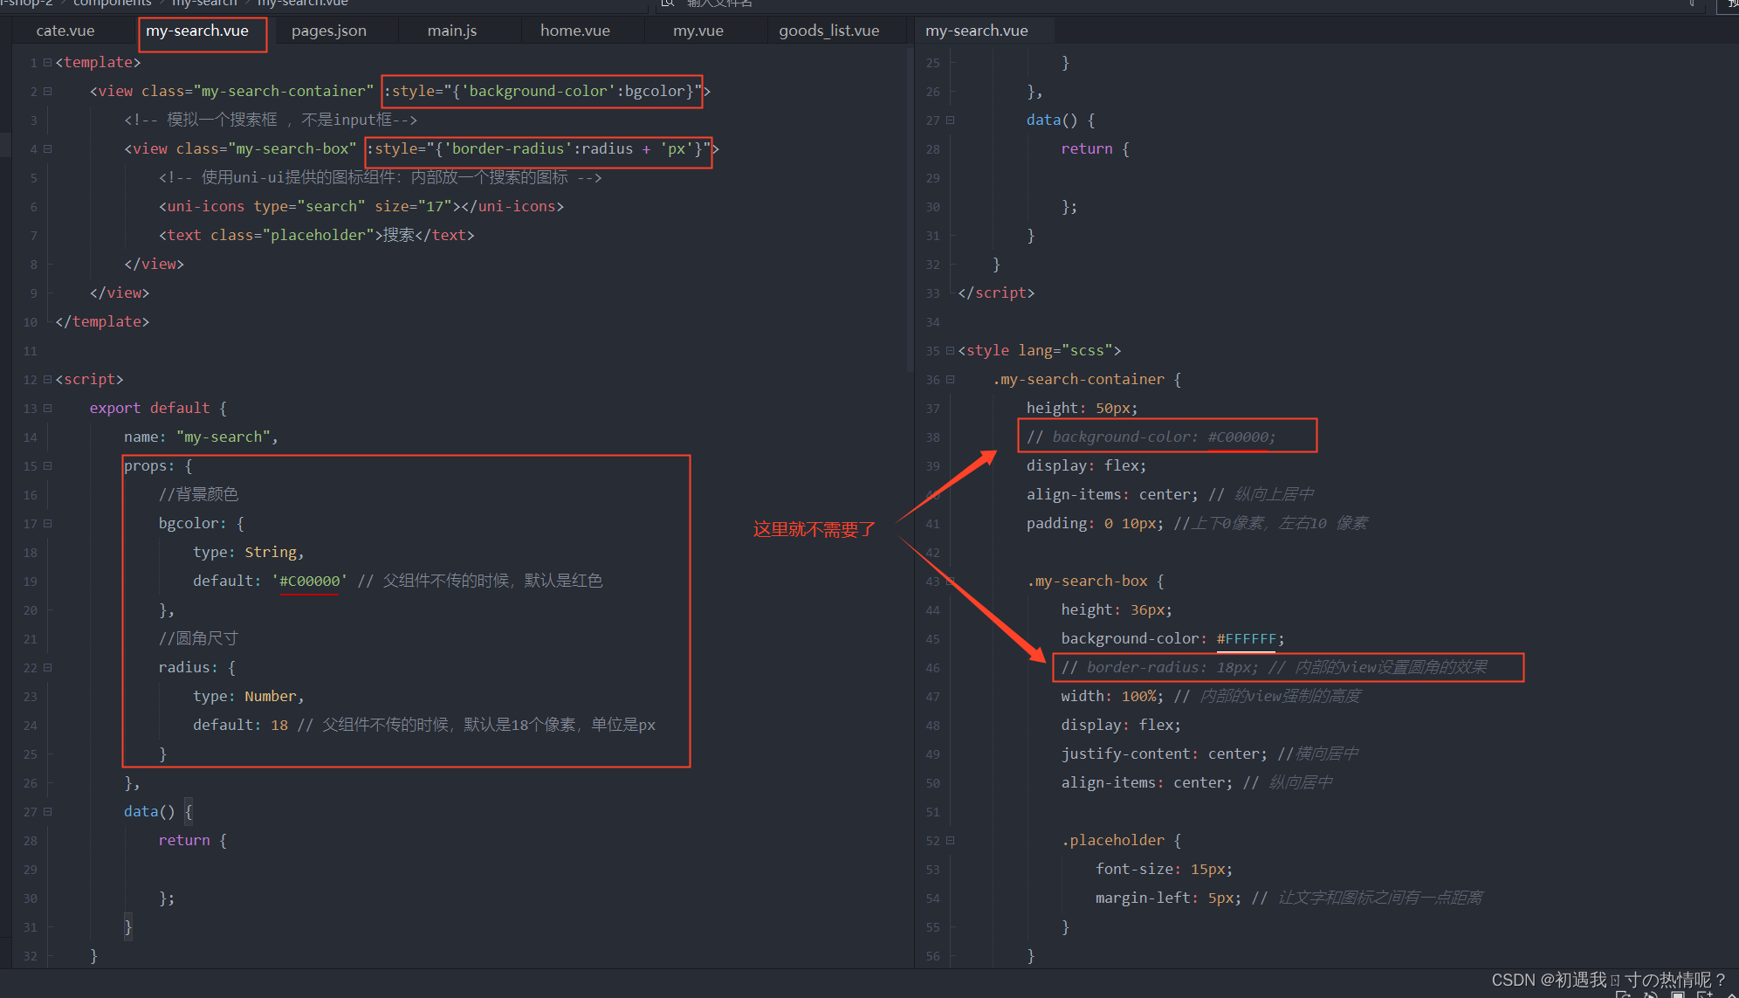1739x998 pixels.
Task: Switch to the cate.vue tab
Action: pos(65,31)
